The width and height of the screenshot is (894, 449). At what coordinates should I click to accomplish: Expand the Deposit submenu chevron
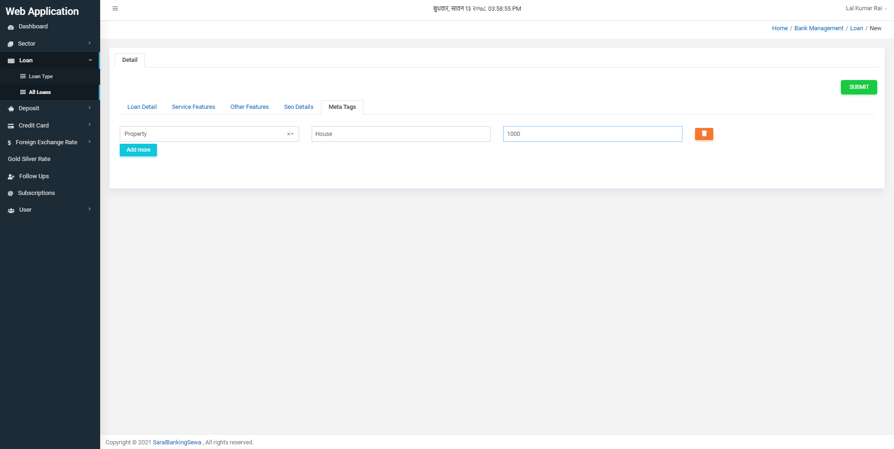[x=89, y=108]
